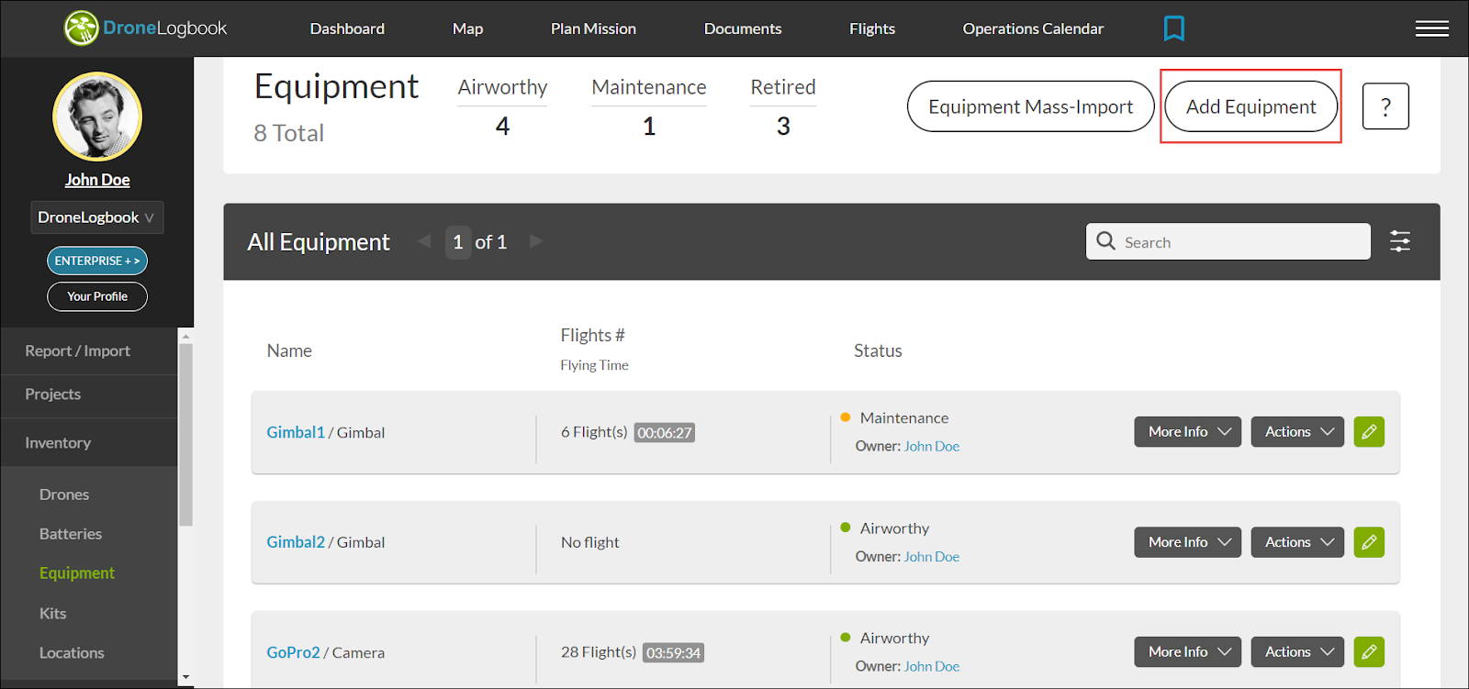Viewport: 1469px width, 689px height.
Task: Open the hamburger menu icon
Action: 1431,28
